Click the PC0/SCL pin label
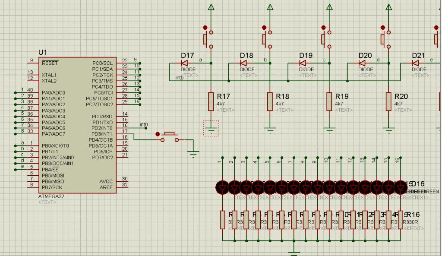The height and width of the screenshot is (256, 442). click(x=102, y=63)
